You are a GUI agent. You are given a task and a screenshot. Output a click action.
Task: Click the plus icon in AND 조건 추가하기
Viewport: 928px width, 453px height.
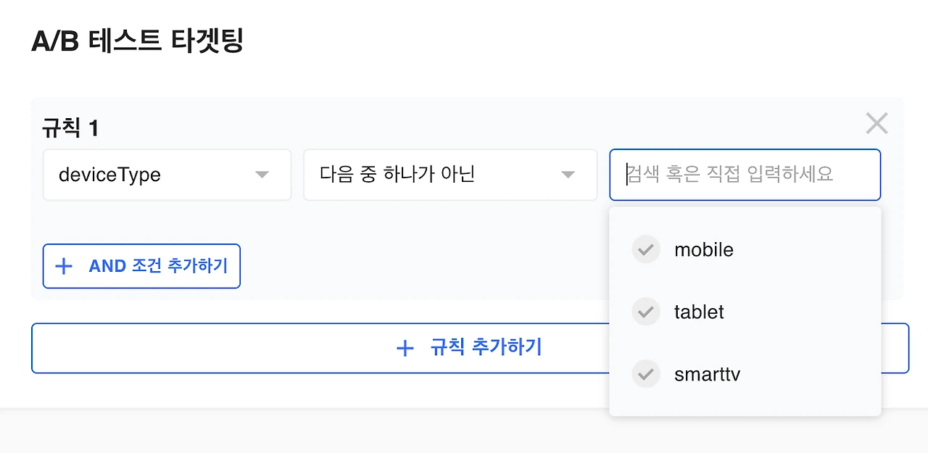pyautogui.click(x=64, y=267)
